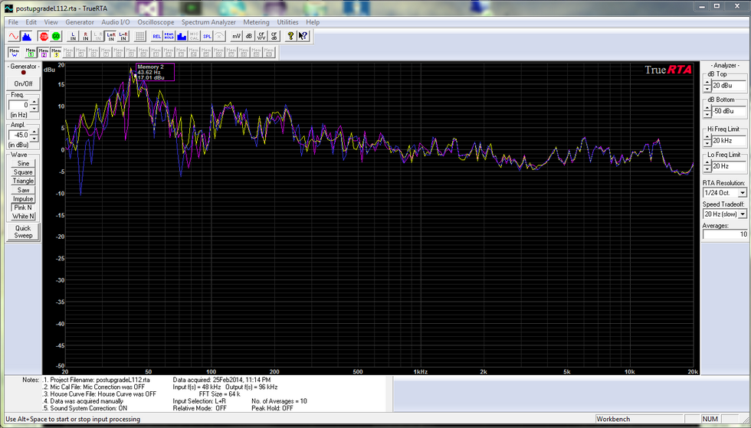The width and height of the screenshot is (751, 428).
Task: Open the View menu
Action: pyautogui.click(x=51, y=22)
